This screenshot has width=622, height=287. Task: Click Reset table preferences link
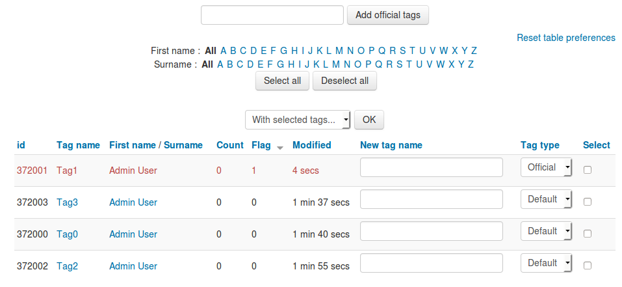click(x=566, y=38)
